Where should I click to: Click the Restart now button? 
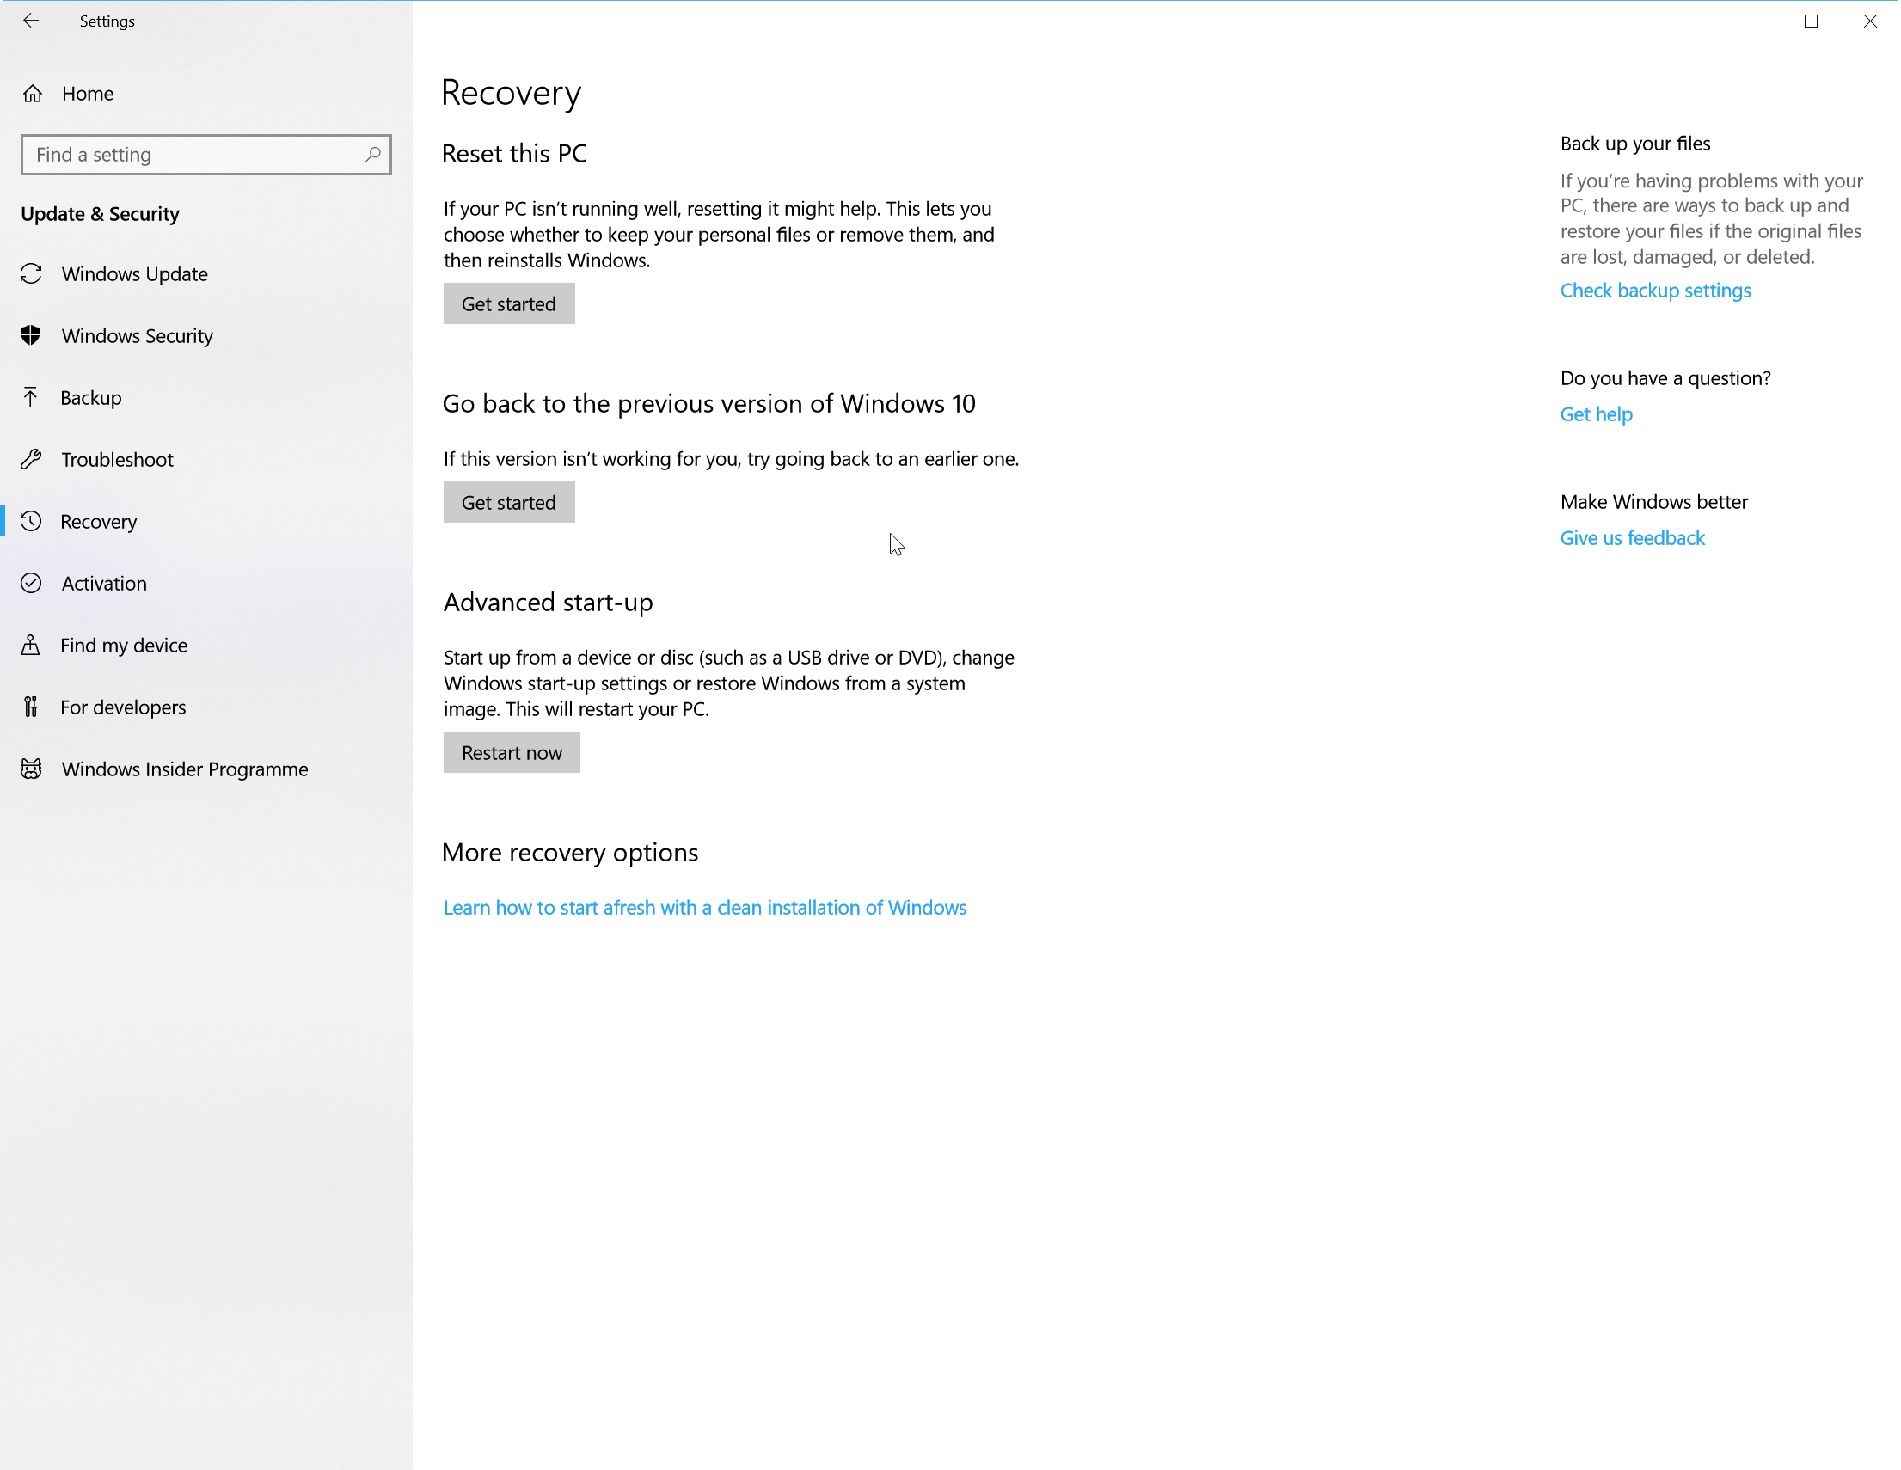pyautogui.click(x=512, y=753)
